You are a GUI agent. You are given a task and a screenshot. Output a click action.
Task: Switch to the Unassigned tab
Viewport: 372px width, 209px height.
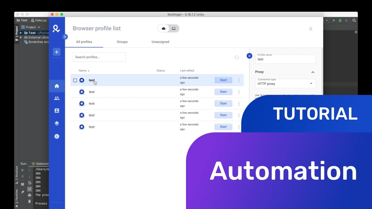160,42
